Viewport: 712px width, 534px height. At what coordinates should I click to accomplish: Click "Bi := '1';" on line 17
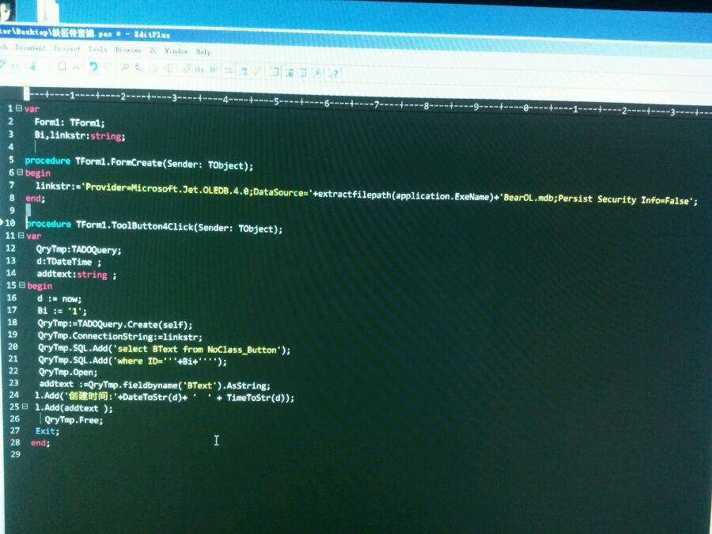(62, 311)
